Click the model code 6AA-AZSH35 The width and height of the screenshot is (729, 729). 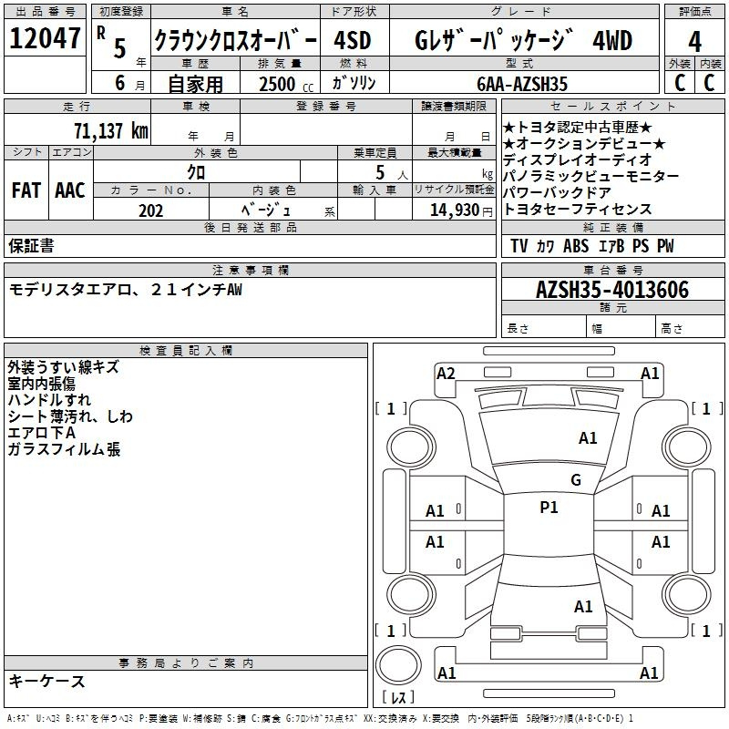[x=522, y=84]
